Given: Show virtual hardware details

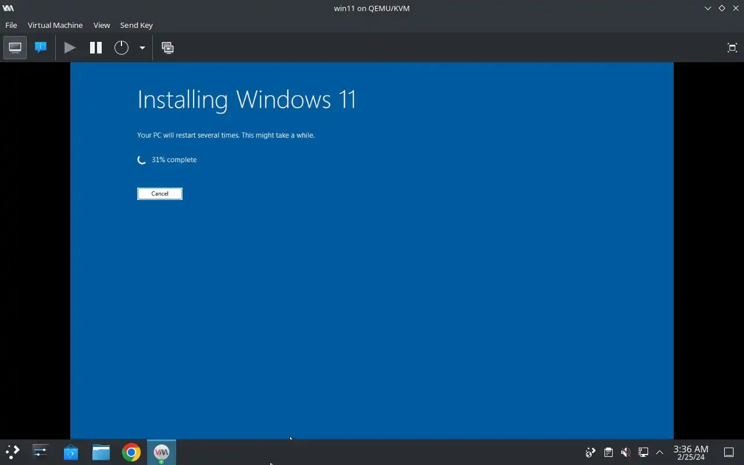Looking at the screenshot, I should 41,48.
